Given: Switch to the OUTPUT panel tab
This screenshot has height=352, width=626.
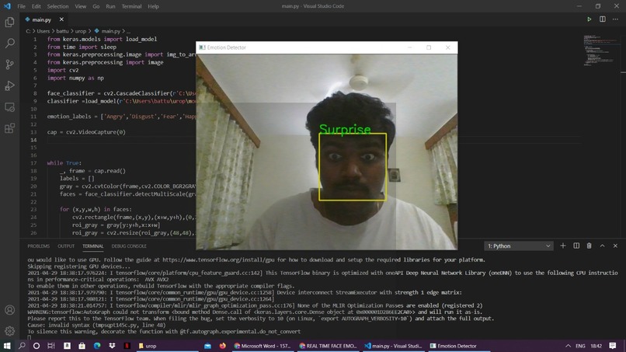Looking at the screenshot, I should [x=66, y=246].
